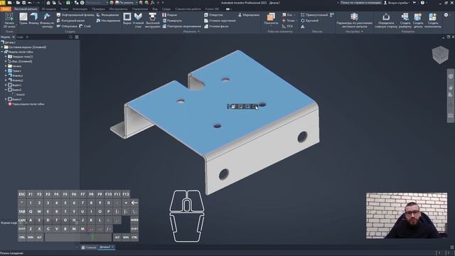455x256 pixels.
Task: Expand the Состояния модели tree node
Action: (2, 47)
